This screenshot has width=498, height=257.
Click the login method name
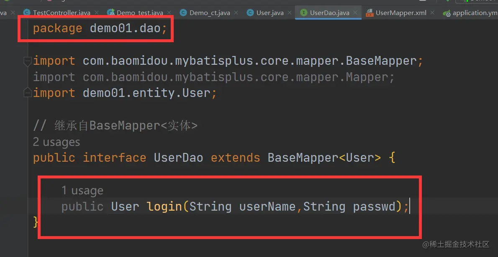click(164, 206)
